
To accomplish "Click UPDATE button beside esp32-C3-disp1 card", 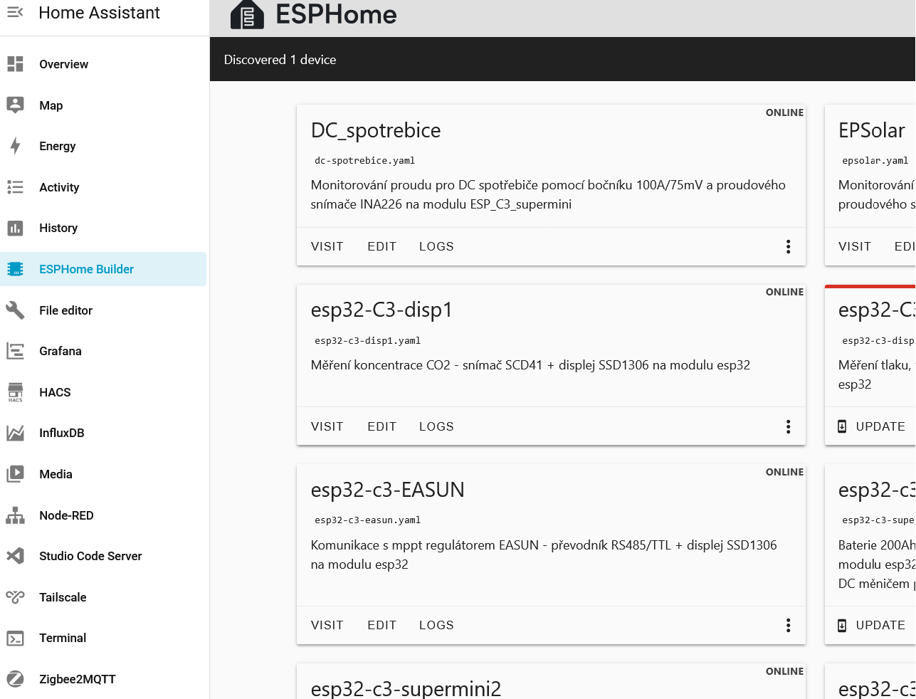I will [872, 426].
